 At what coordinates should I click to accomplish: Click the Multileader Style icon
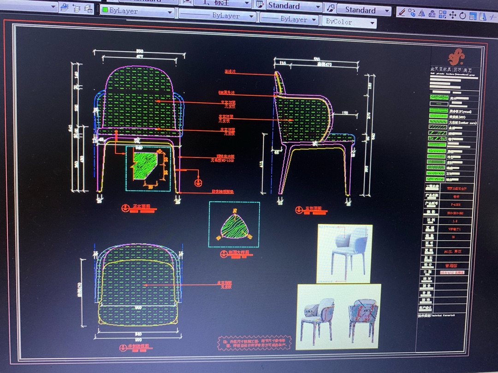331,8
